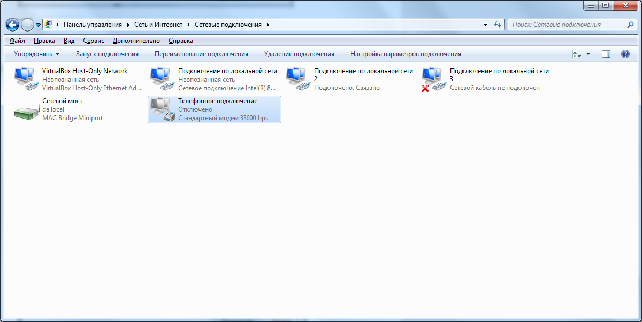Click Сетевой кабель не подключен status text
The width and height of the screenshot is (642, 322).
coord(495,88)
